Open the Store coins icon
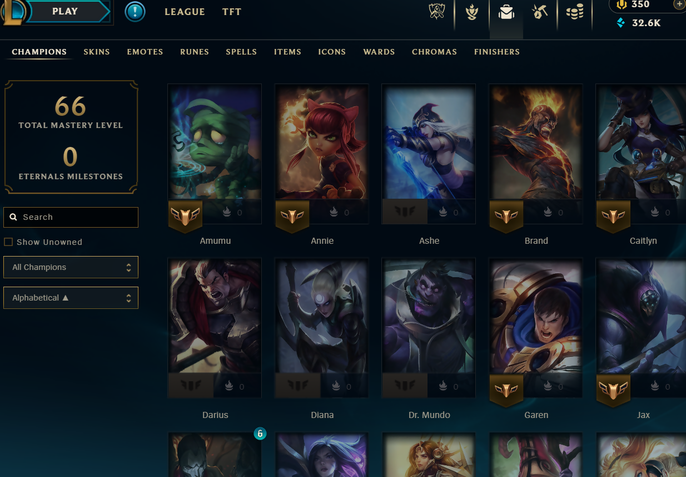686x477 pixels. coord(575,12)
